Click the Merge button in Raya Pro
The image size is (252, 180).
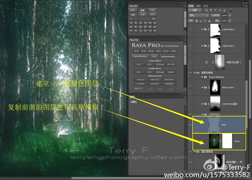[151, 51]
